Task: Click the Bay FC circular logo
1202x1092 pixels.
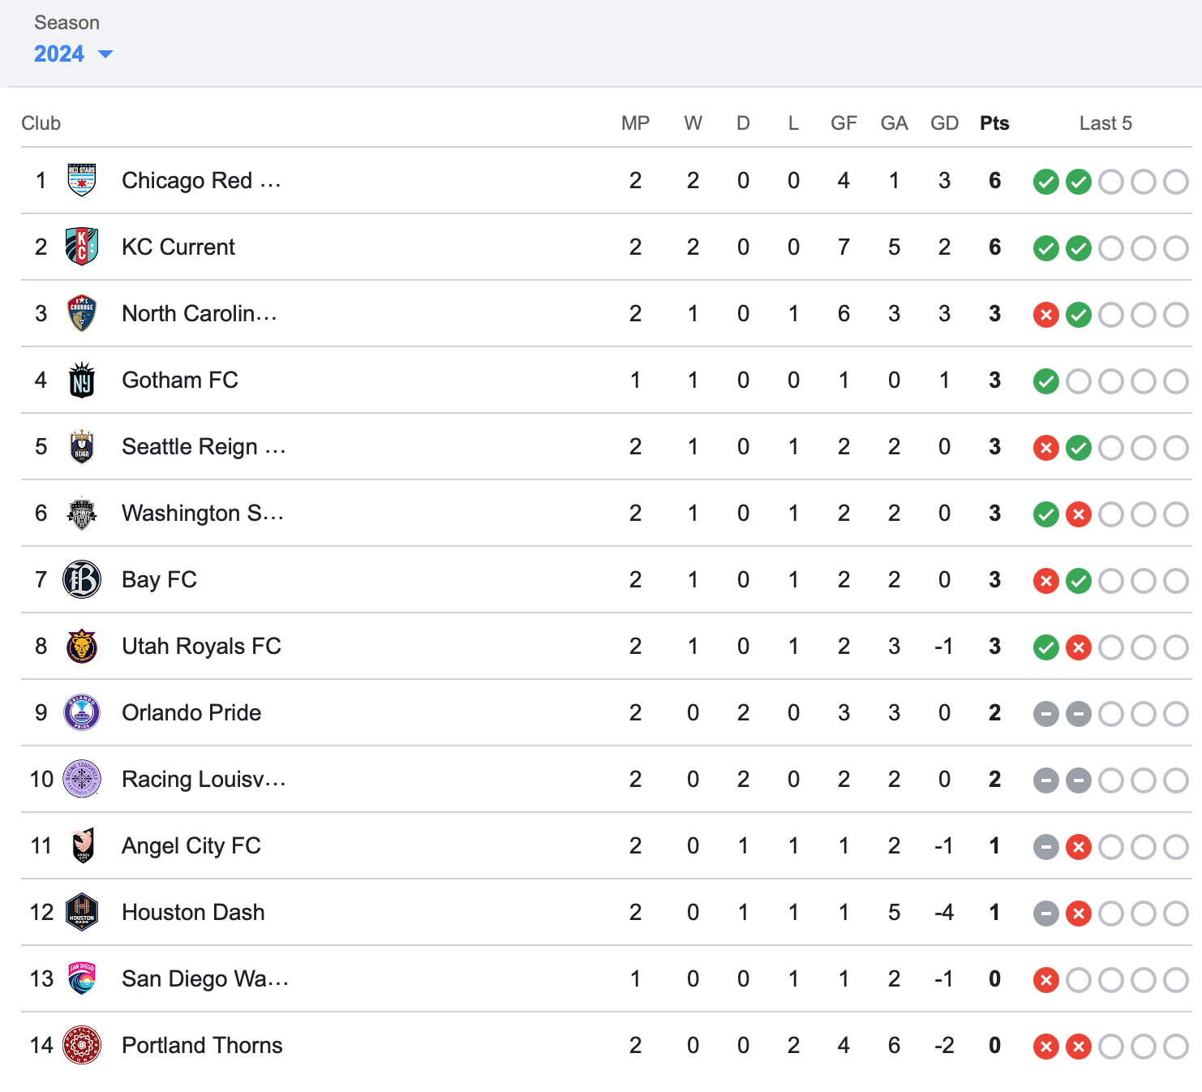Action: click(82, 579)
